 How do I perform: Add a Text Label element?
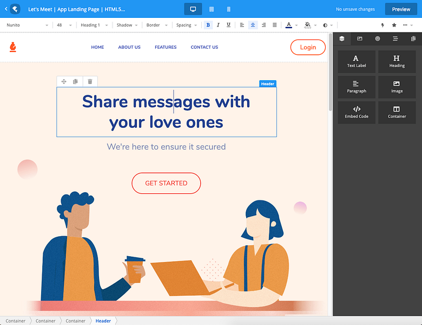pyautogui.click(x=357, y=61)
